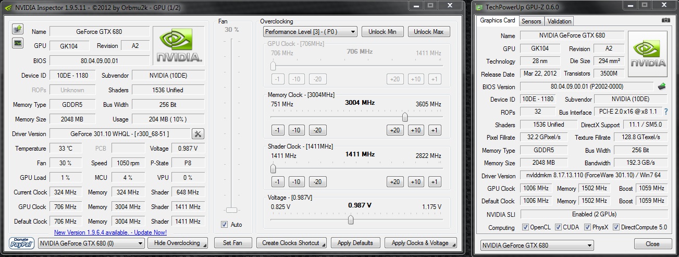Click Shader Clock +20 button

[x=395, y=182]
